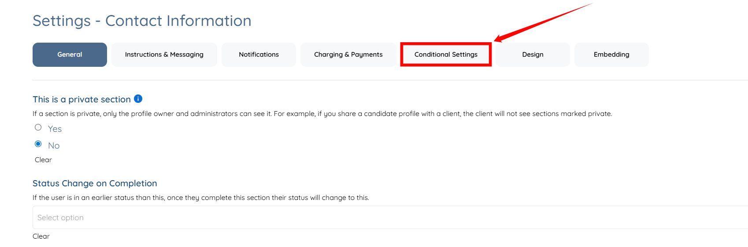748x247 pixels.
Task: Click the "No" option label text
Action: coord(54,145)
